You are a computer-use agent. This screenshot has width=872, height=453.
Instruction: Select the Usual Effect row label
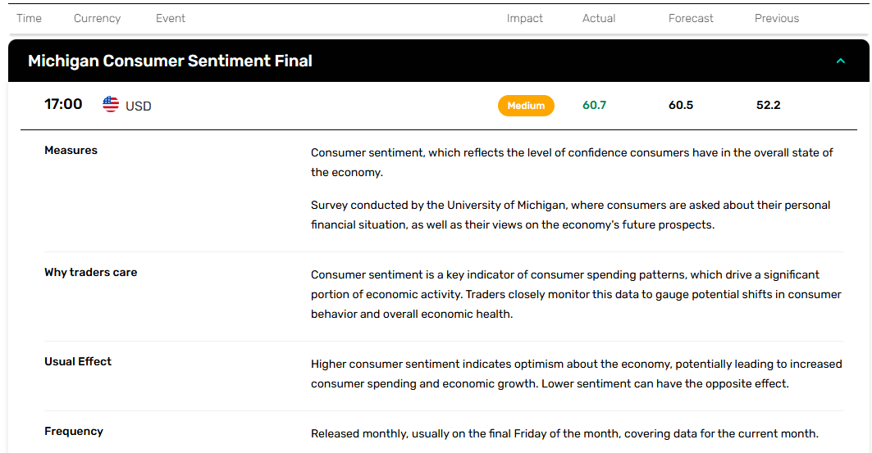(78, 361)
